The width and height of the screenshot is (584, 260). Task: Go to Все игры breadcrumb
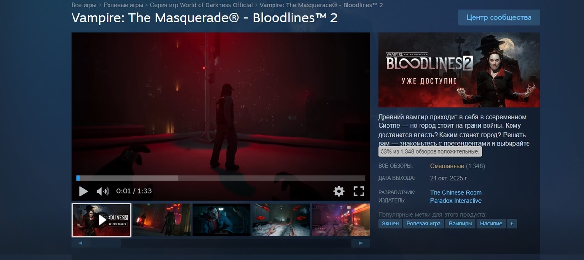coord(84,5)
